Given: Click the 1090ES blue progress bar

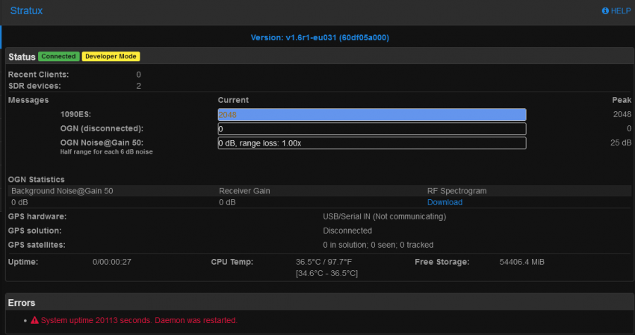Looking at the screenshot, I should tap(371, 114).
